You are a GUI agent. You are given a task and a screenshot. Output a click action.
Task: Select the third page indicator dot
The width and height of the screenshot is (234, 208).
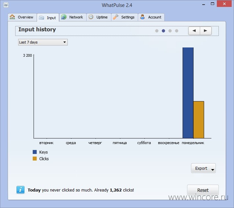point(170,31)
